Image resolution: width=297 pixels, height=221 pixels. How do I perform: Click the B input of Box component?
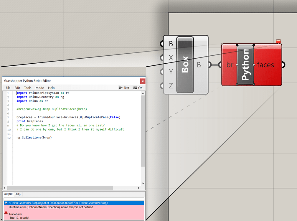(171, 44)
